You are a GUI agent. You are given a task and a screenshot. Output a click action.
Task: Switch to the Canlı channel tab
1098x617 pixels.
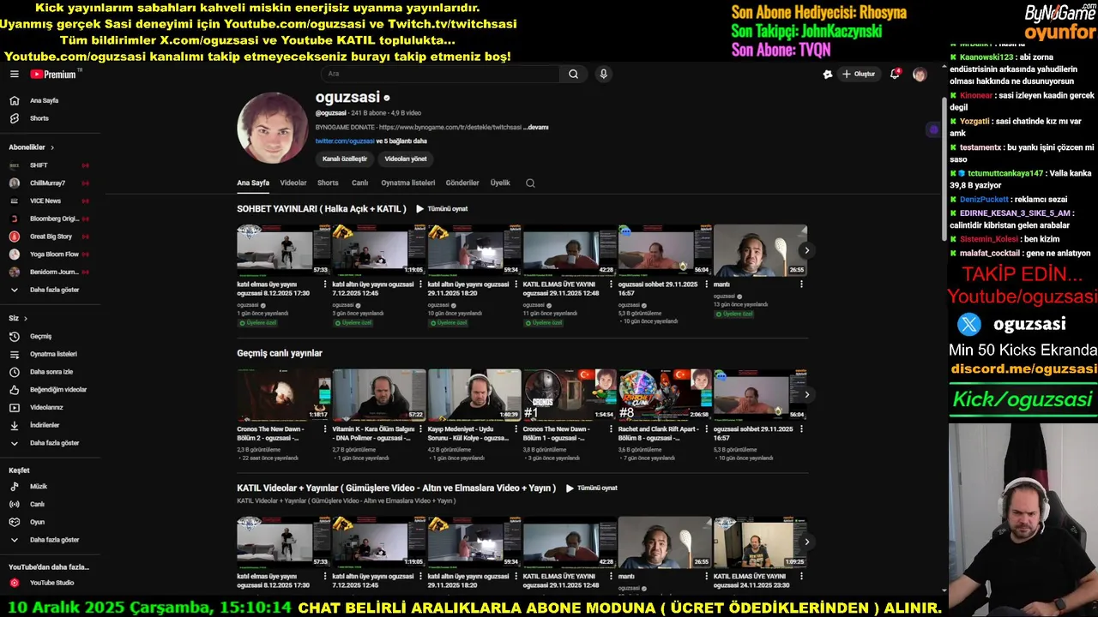tap(359, 183)
